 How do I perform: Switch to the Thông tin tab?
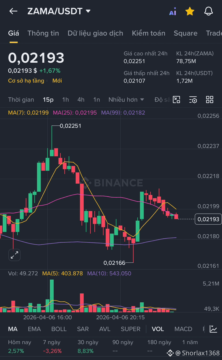43,33
